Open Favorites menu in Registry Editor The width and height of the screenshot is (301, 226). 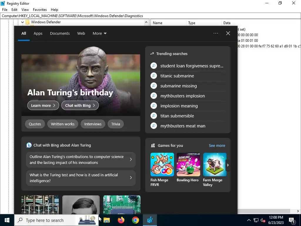click(40, 10)
